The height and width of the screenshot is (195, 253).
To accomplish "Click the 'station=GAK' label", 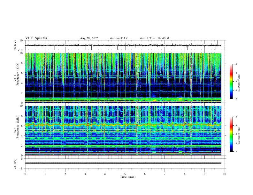I will tap(119, 38).
